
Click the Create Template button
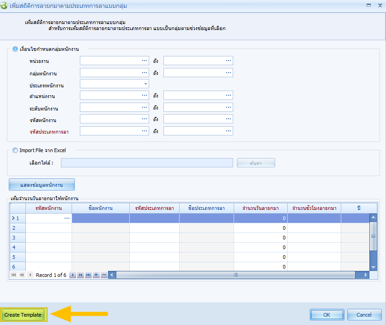point(23,315)
